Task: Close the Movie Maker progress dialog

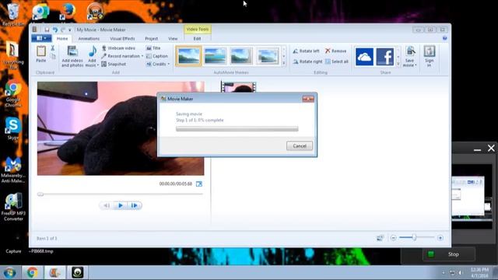Action: [308, 99]
